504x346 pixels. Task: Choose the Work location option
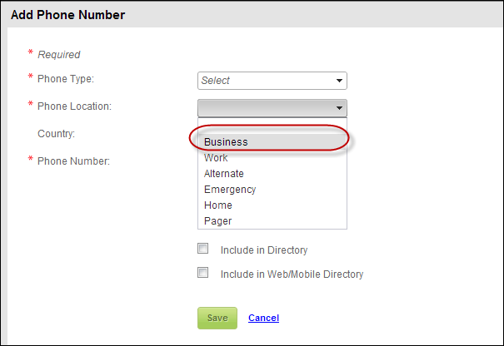click(x=216, y=158)
